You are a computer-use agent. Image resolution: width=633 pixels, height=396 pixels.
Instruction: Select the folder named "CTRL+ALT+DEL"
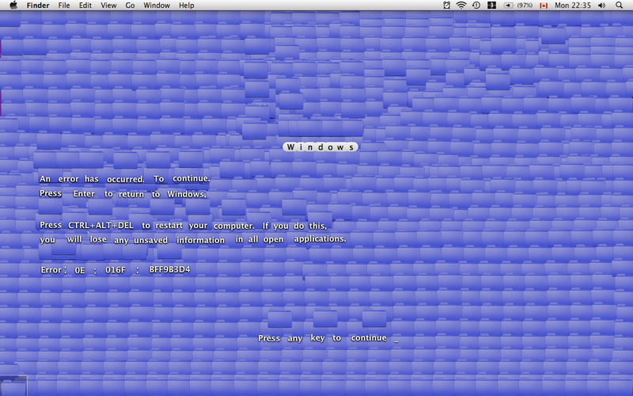(x=100, y=225)
